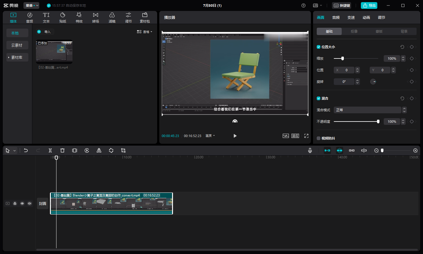The image size is (423, 254).
Task: Expand the 素材库 library tree item
Action: [x=17, y=57]
